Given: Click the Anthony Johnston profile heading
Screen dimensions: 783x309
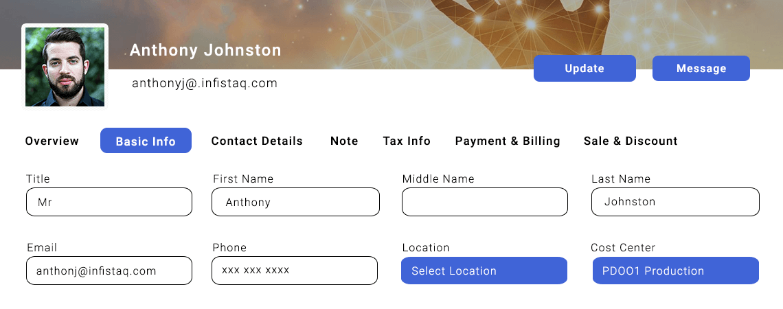Looking at the screenshot, I should (x=205, y=50).
